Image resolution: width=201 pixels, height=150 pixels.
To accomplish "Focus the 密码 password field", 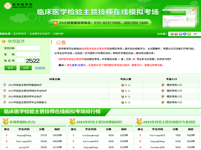I will pyautogui.click(x=28, y=54).
